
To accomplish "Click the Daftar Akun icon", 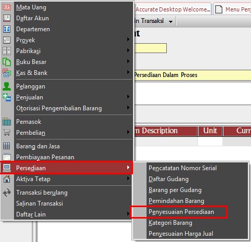I will (7, 18).
